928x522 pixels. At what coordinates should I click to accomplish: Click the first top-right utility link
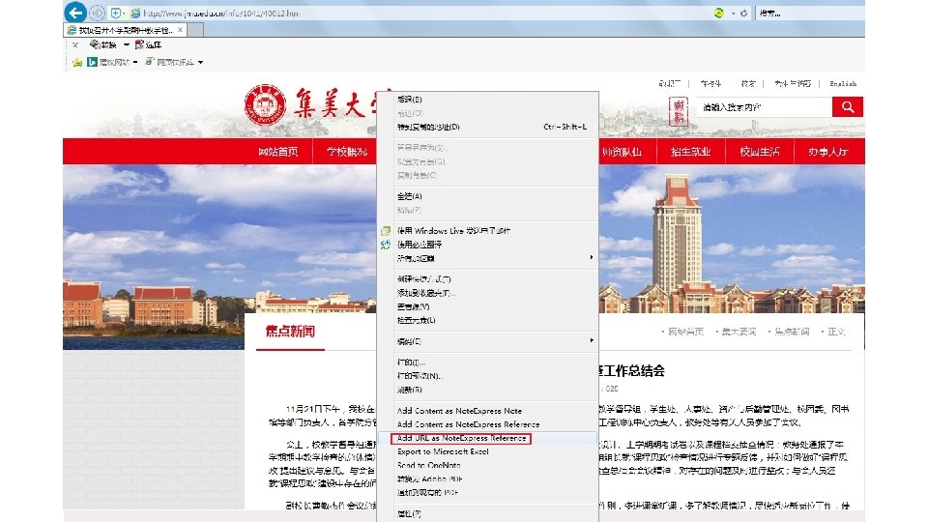670,83
